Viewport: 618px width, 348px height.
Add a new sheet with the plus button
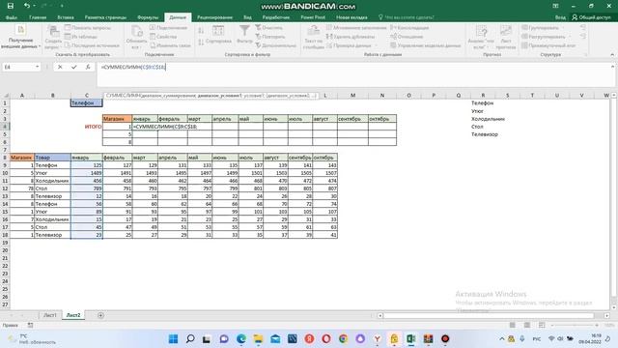[x=100, y=315]
